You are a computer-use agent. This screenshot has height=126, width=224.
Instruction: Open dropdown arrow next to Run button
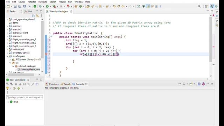click(50, 6)
